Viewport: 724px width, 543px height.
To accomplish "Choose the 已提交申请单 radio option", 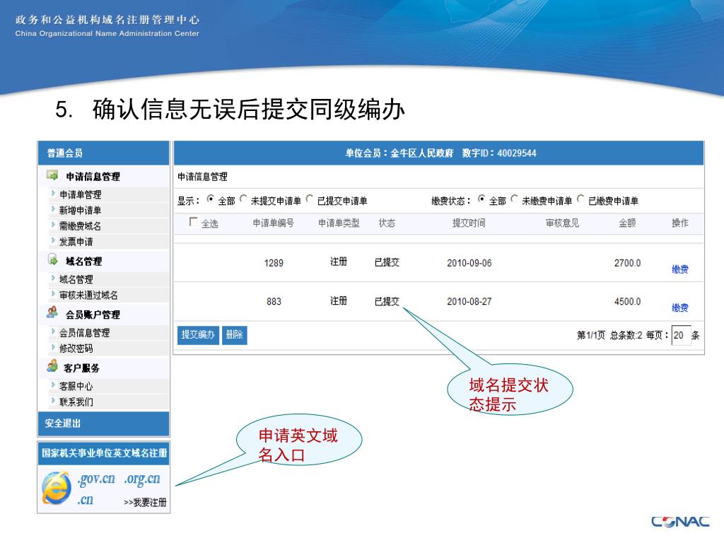I will [x=310, y=199].
